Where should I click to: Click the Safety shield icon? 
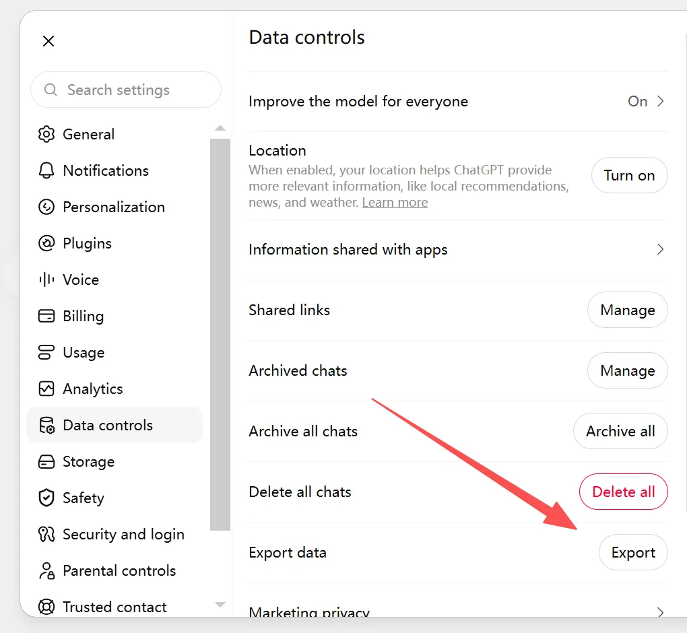coord(46,498)
